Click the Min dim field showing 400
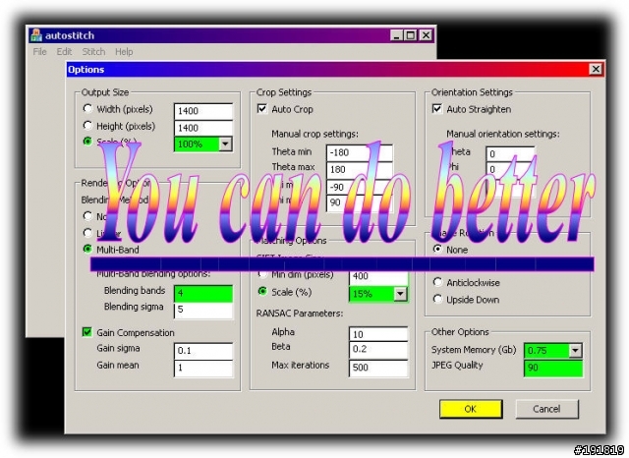The height and width of the screenshot is (458, 629). point(378,276)
